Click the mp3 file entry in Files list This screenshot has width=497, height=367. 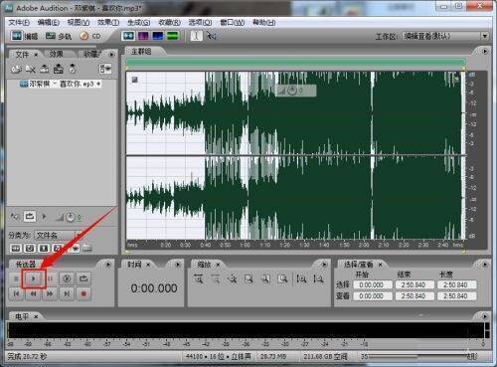[x=61, y=84]
